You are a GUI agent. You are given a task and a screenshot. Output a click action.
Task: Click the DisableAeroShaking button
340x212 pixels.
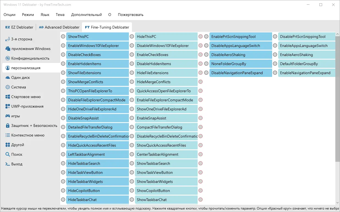tap(241, 55)
